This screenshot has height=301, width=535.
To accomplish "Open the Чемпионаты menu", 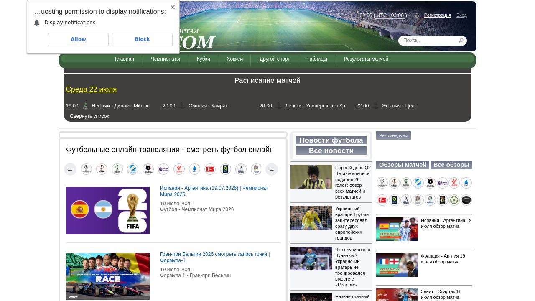I will 166,59.
